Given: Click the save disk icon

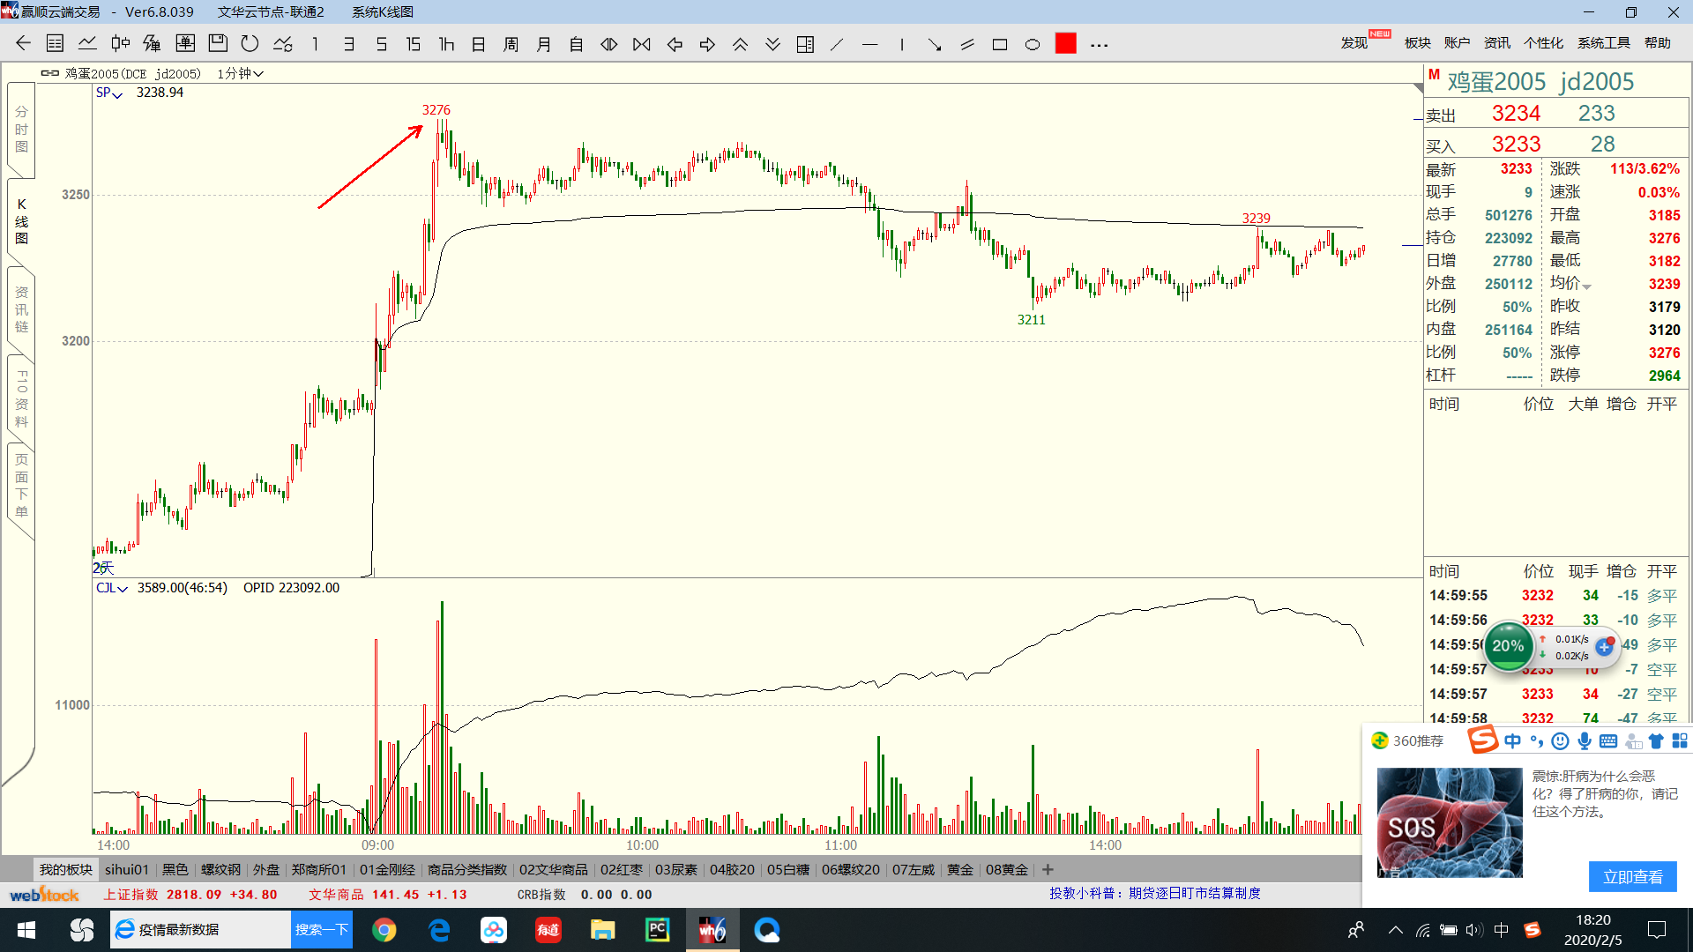Looking at the screenshot, I should 218,44.
